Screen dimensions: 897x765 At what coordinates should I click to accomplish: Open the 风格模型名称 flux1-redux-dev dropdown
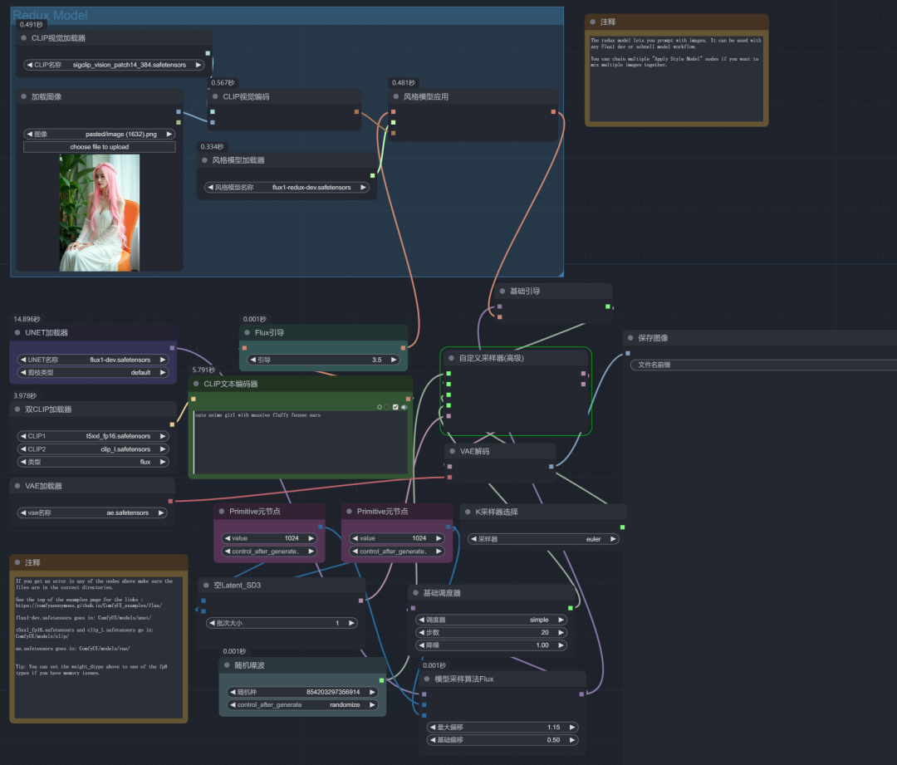[287, 187]
